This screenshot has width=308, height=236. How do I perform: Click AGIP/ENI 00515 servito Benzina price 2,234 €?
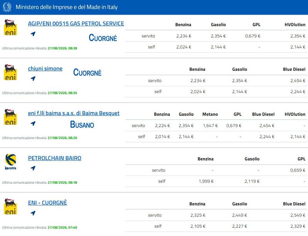184,36
